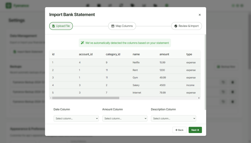Click the table's horizontal scrollbar thumb

click(x=86, y=98)
